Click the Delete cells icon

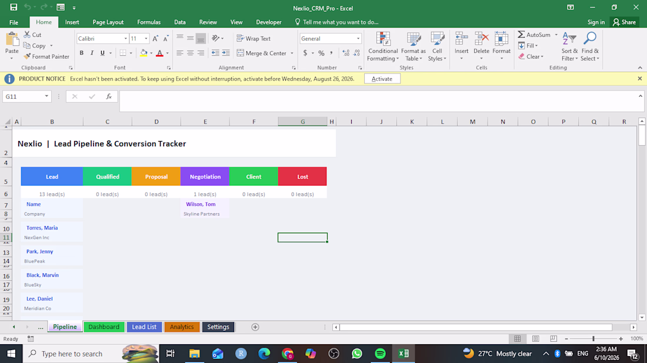(x=481, y=39)
